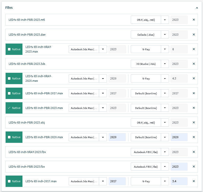The height and width of the screenshot is (192, 203).
Task: Remove the LED tv 65 inch-VRAY-2020.max file
Action: [x=194, y=78]
